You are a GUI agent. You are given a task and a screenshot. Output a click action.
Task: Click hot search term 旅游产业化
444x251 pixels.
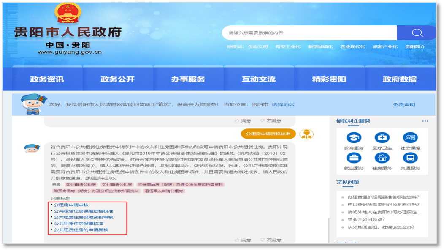[385, 46]
